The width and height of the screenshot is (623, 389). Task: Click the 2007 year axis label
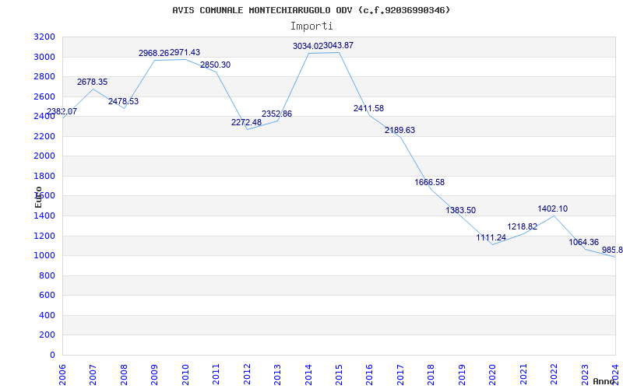[x=93, y=375]
